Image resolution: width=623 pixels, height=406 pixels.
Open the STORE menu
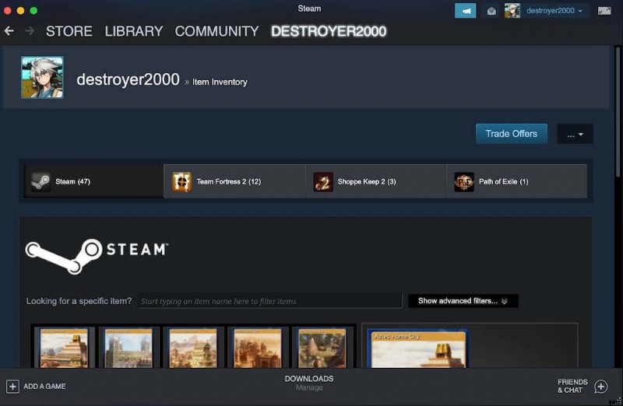[x=69, y=31]
